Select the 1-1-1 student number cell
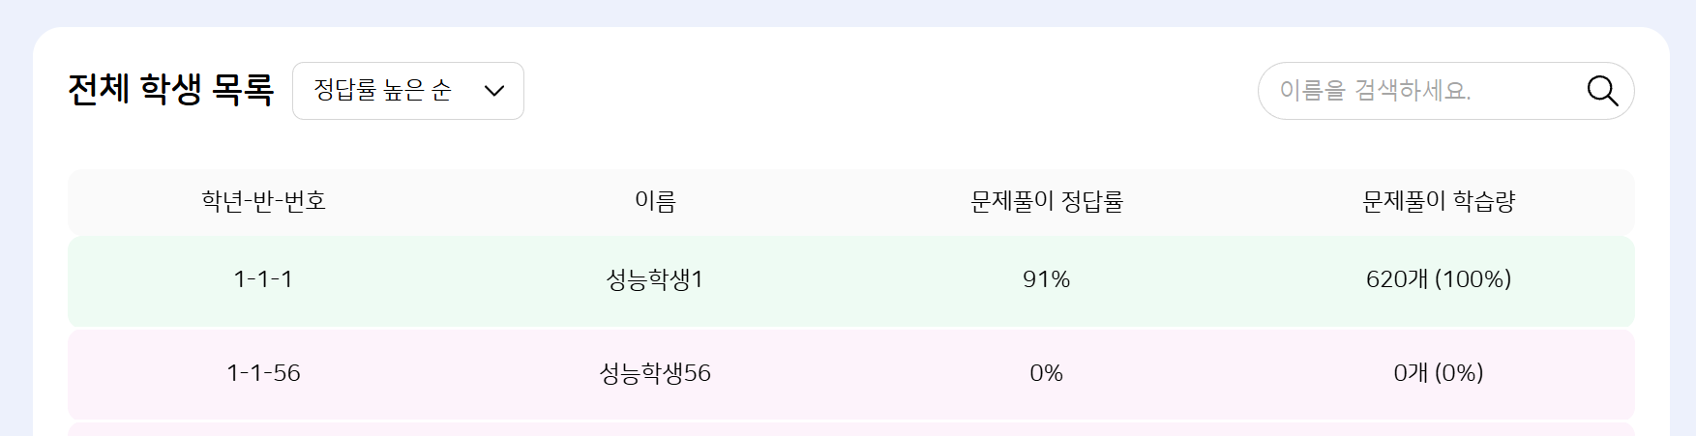The width and height of the screenshot is (1696, 436). [263, 279]
